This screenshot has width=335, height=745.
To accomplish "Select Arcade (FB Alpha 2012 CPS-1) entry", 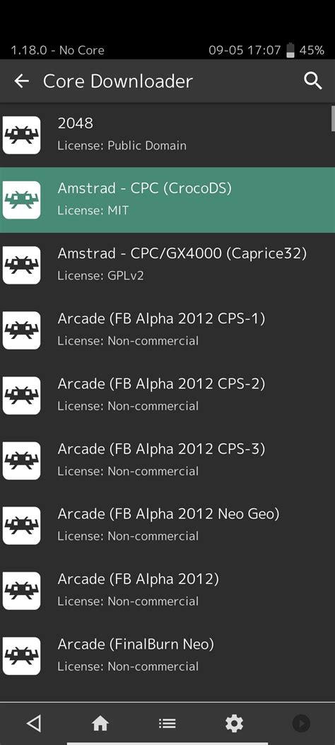I will [167, 330].
